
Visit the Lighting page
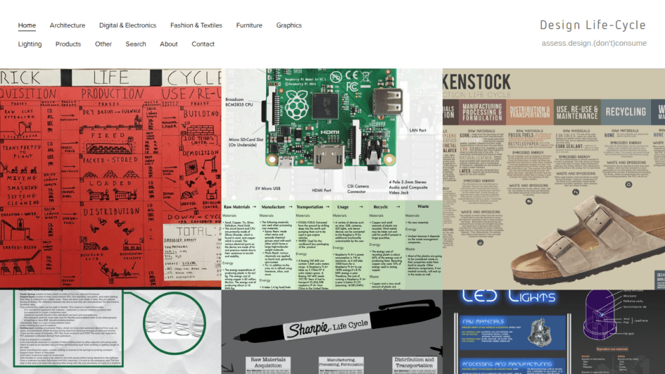pyautogui.click(x=30, y=44)
